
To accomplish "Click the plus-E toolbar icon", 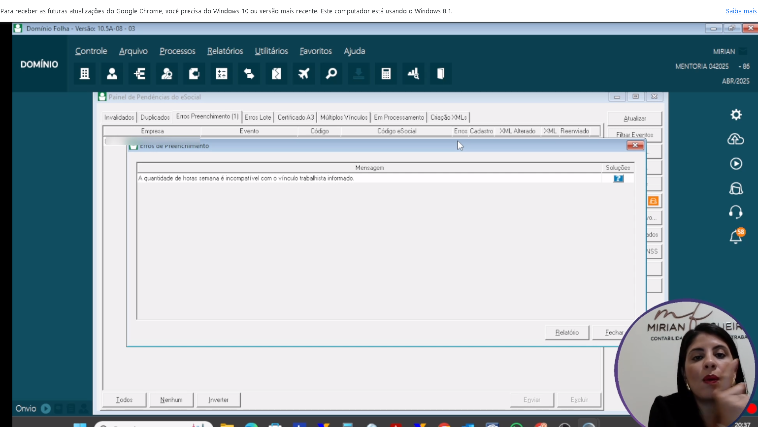I will 139,74.
